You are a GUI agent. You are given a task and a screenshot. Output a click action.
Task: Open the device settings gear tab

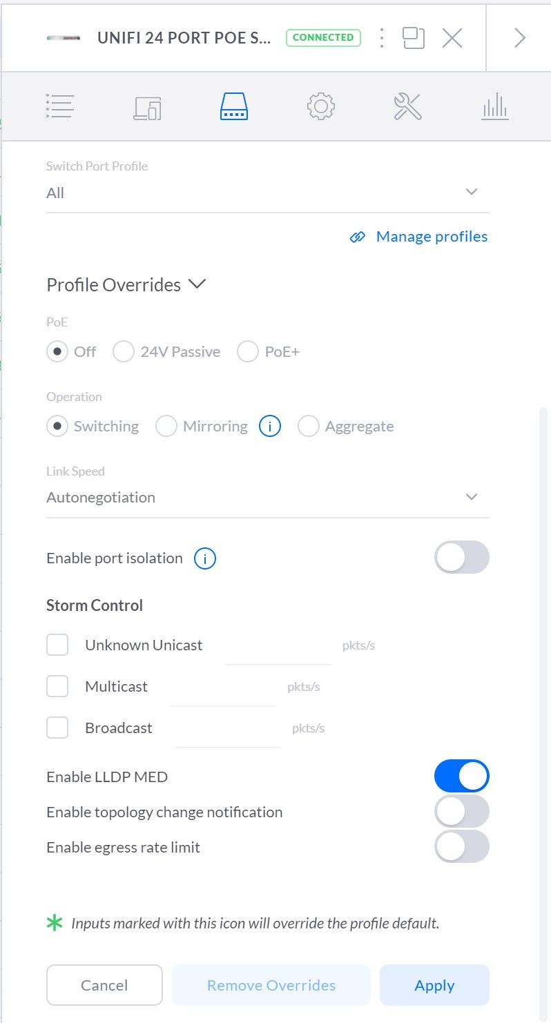pos(320,107)
